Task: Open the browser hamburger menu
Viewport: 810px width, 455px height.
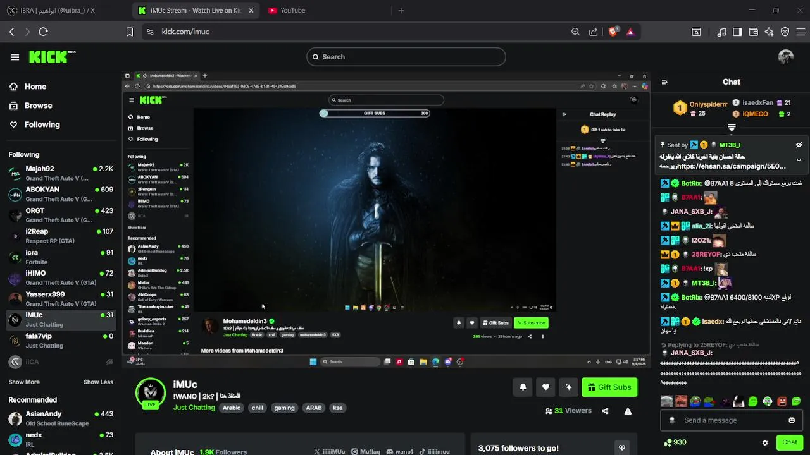Action: (801, 32)
